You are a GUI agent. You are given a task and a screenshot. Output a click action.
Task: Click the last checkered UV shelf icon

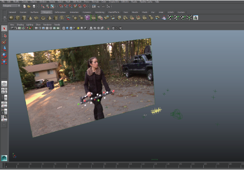tap(196, 18)
